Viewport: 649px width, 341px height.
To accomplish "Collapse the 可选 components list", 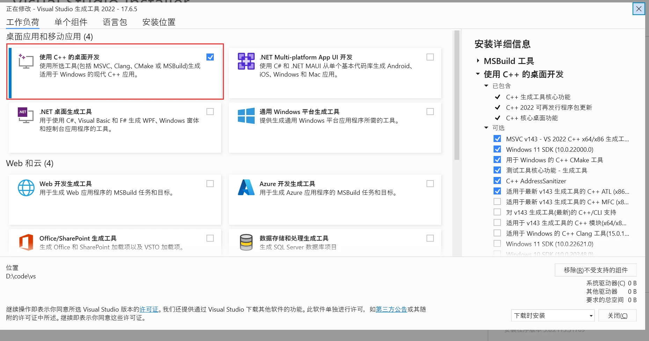I will pyautogui.click(x=486, y=128).
